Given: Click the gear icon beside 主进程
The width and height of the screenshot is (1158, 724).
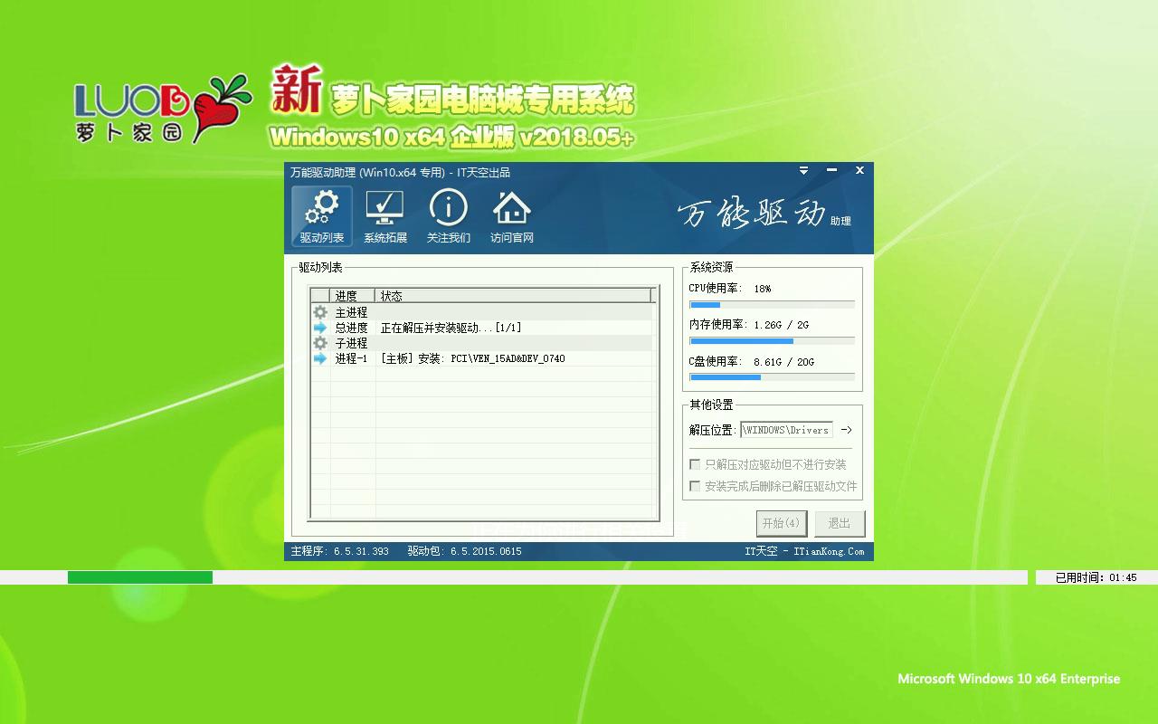Looking at the screenshot, I should pyautogui.click(x=320, y=312).
